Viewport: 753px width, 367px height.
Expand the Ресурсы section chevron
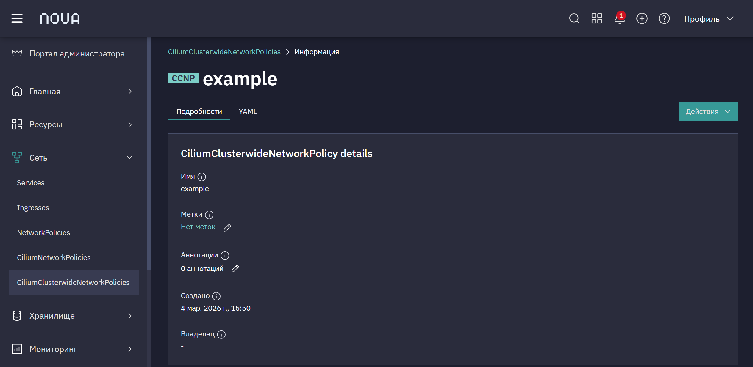(130, 124)
